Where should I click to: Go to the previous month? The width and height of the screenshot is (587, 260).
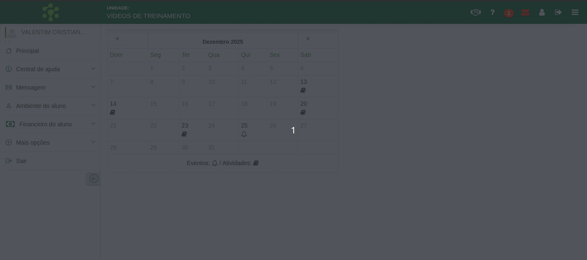coord(117,39)
